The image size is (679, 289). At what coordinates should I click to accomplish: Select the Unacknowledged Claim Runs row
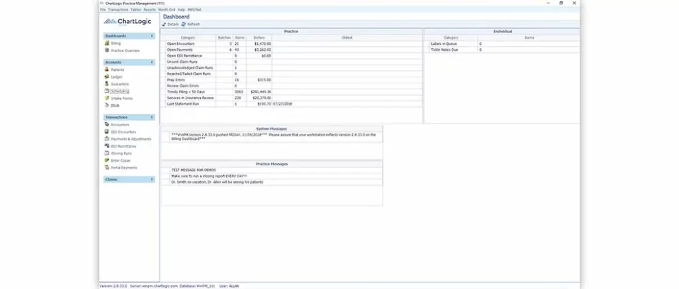pos(291,68)
